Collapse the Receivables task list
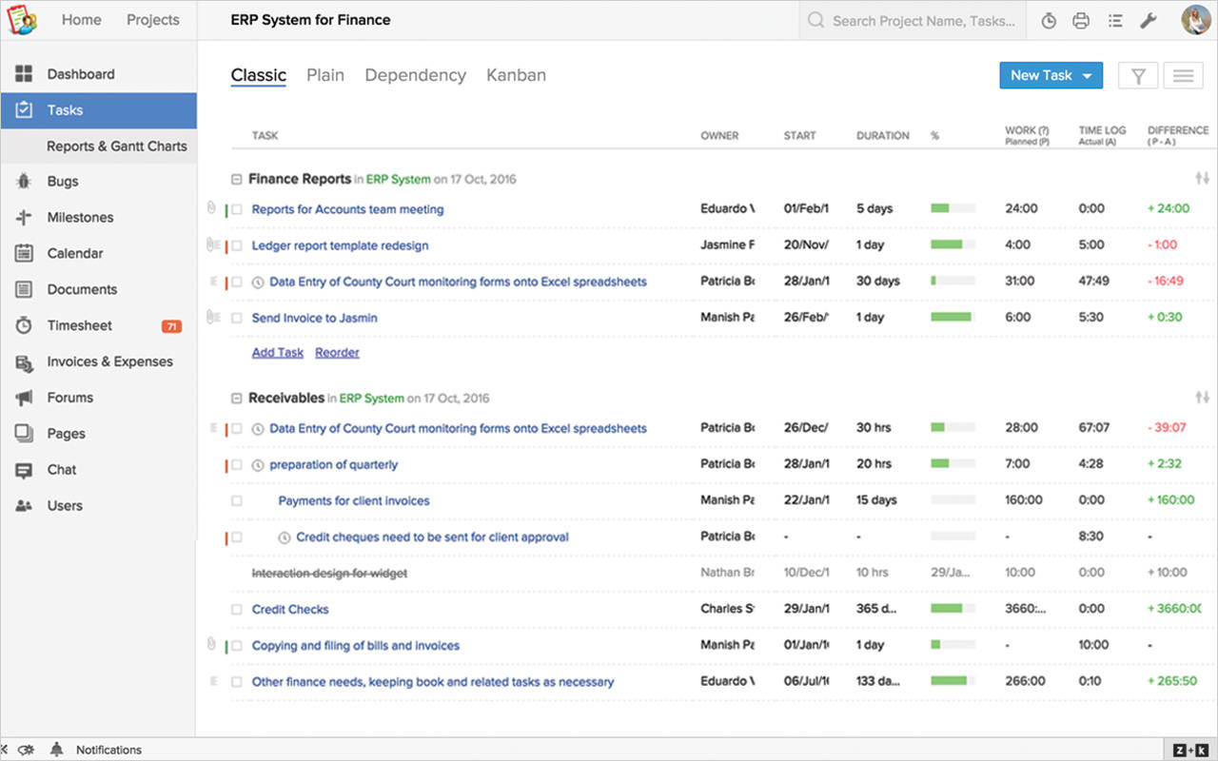 click(237, 399)
